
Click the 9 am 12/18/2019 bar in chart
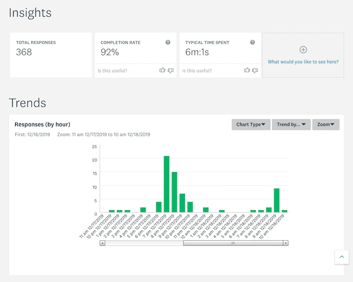[x=277, y=200]
